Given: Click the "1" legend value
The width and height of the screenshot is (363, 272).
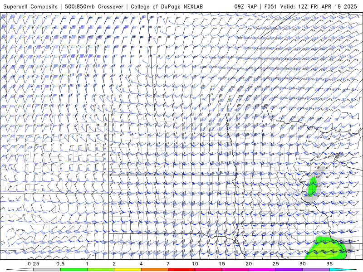Looking at the screenshot, I should pyautogui.click(x=87, y=264).
